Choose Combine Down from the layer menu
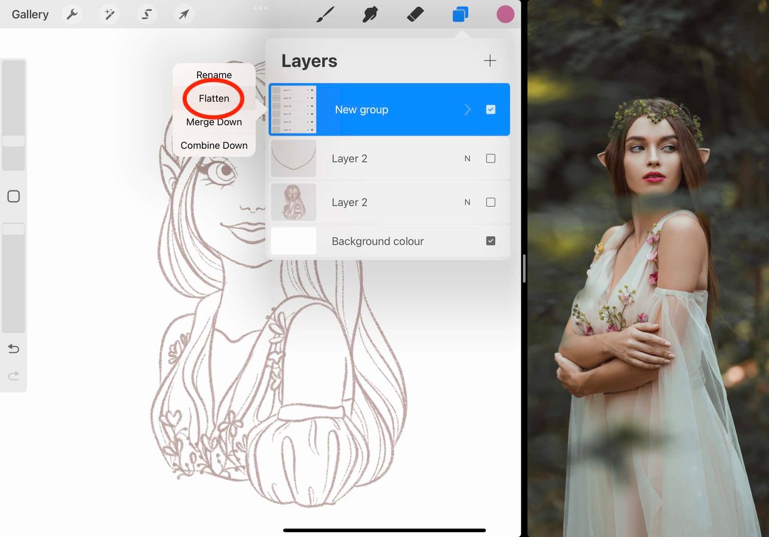This screenshot has height=537, width=769. [x=214, y=145]
